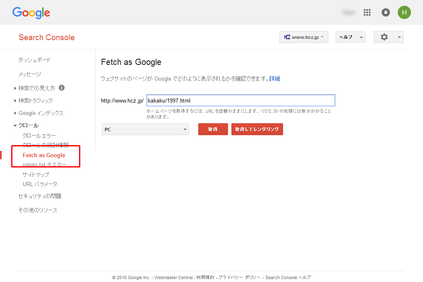Click the http://www.hcz.jp/ prefix text
The image size is (423, 282).
coord(122,100)
